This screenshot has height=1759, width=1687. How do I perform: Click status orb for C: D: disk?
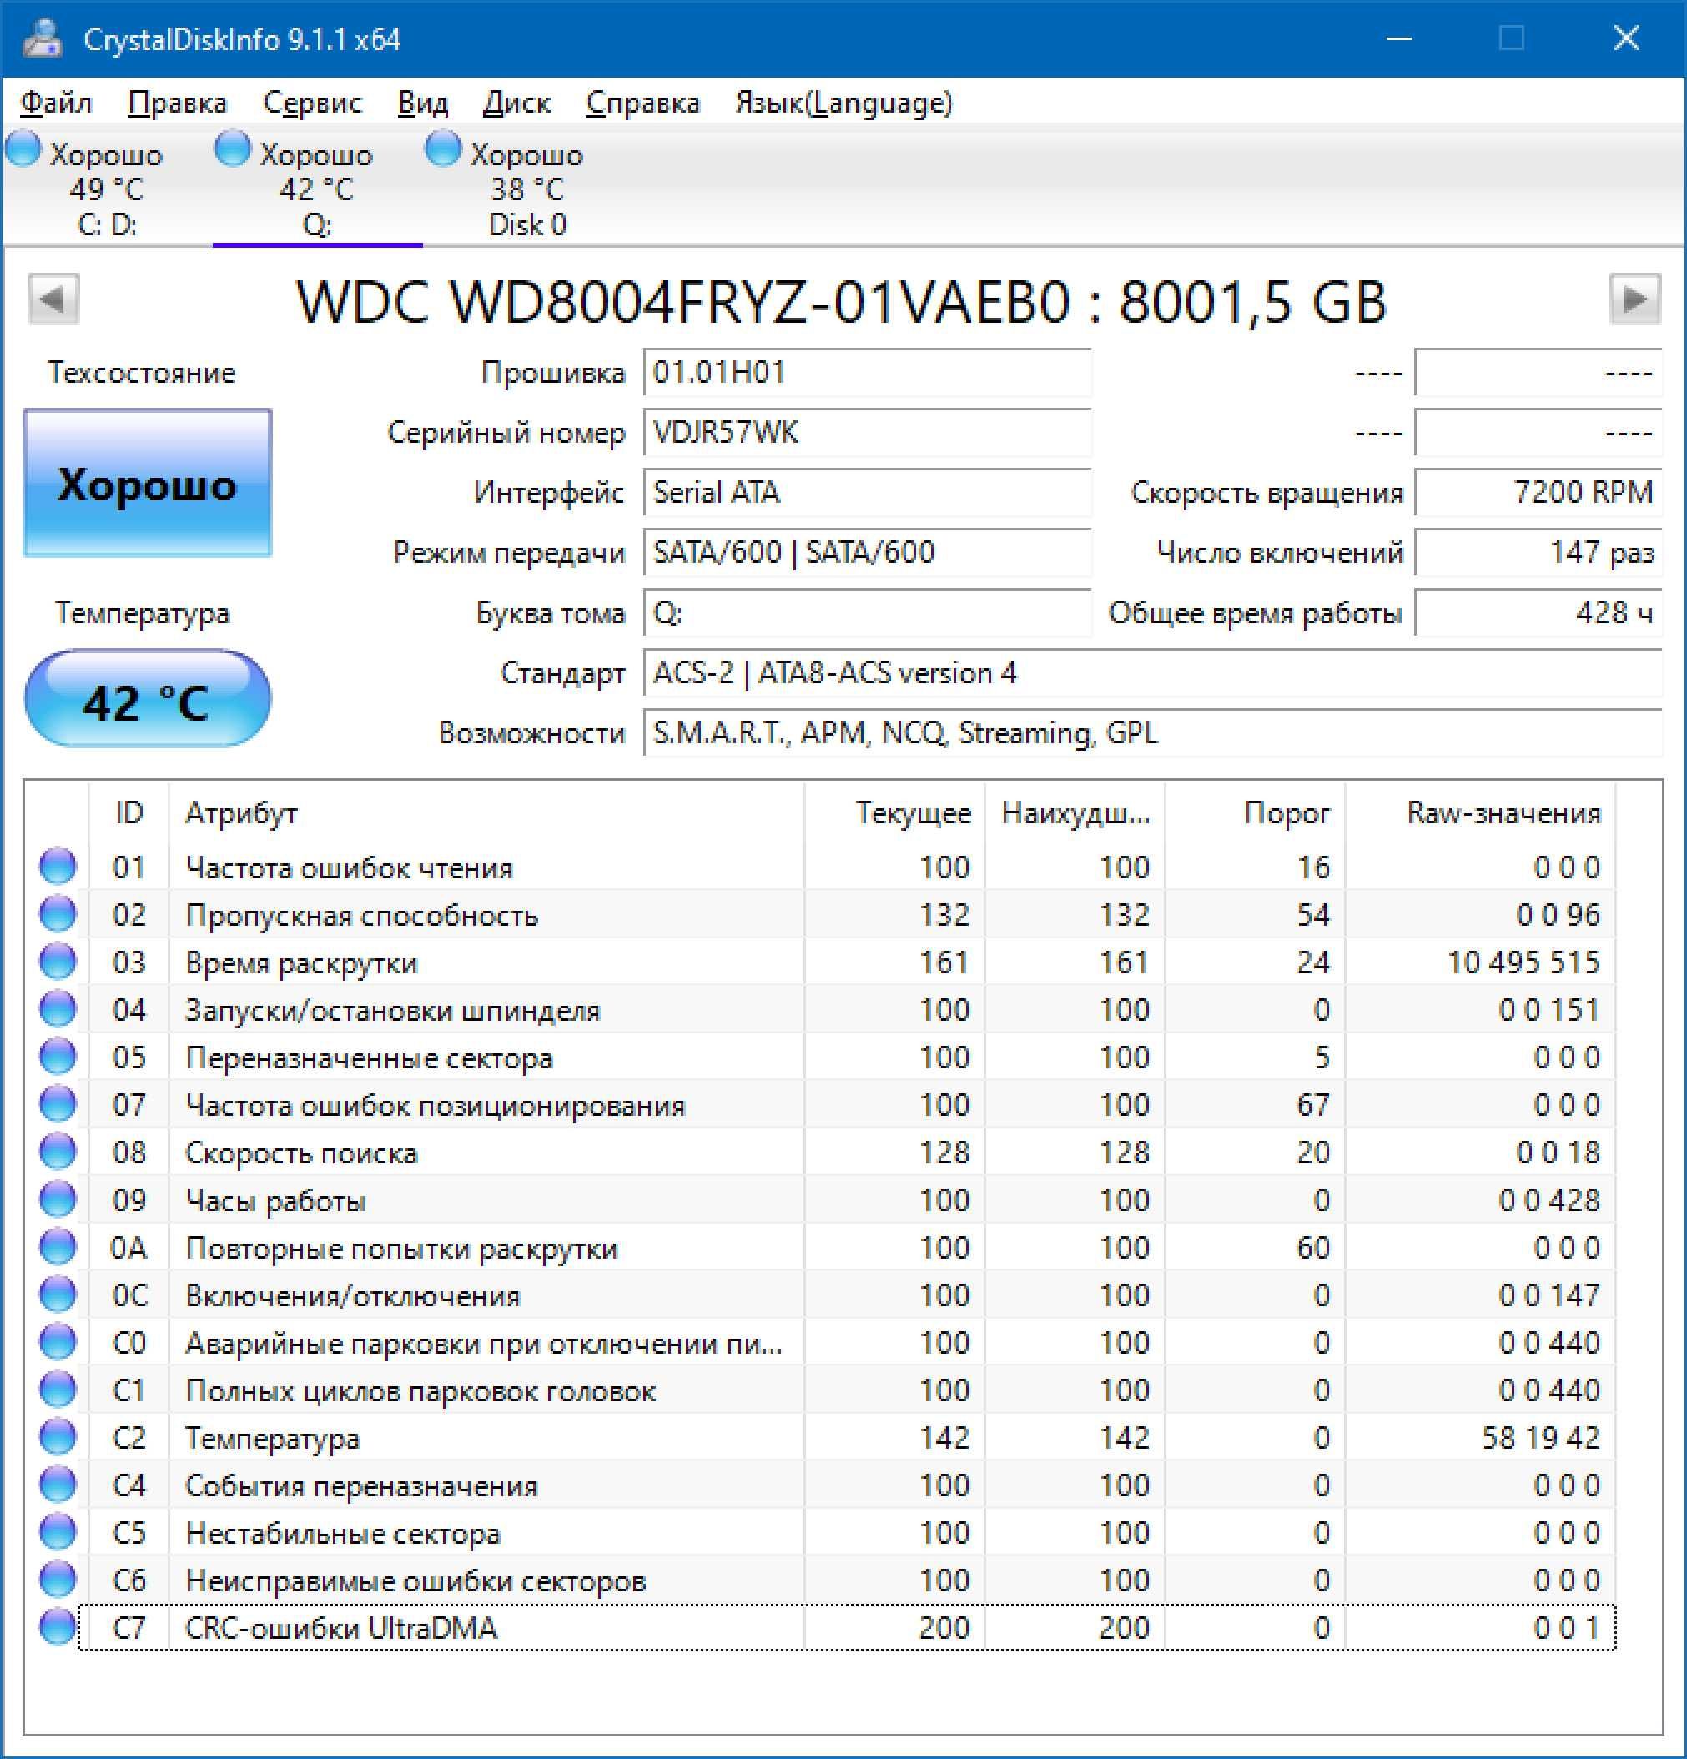(x=23, y=149)
